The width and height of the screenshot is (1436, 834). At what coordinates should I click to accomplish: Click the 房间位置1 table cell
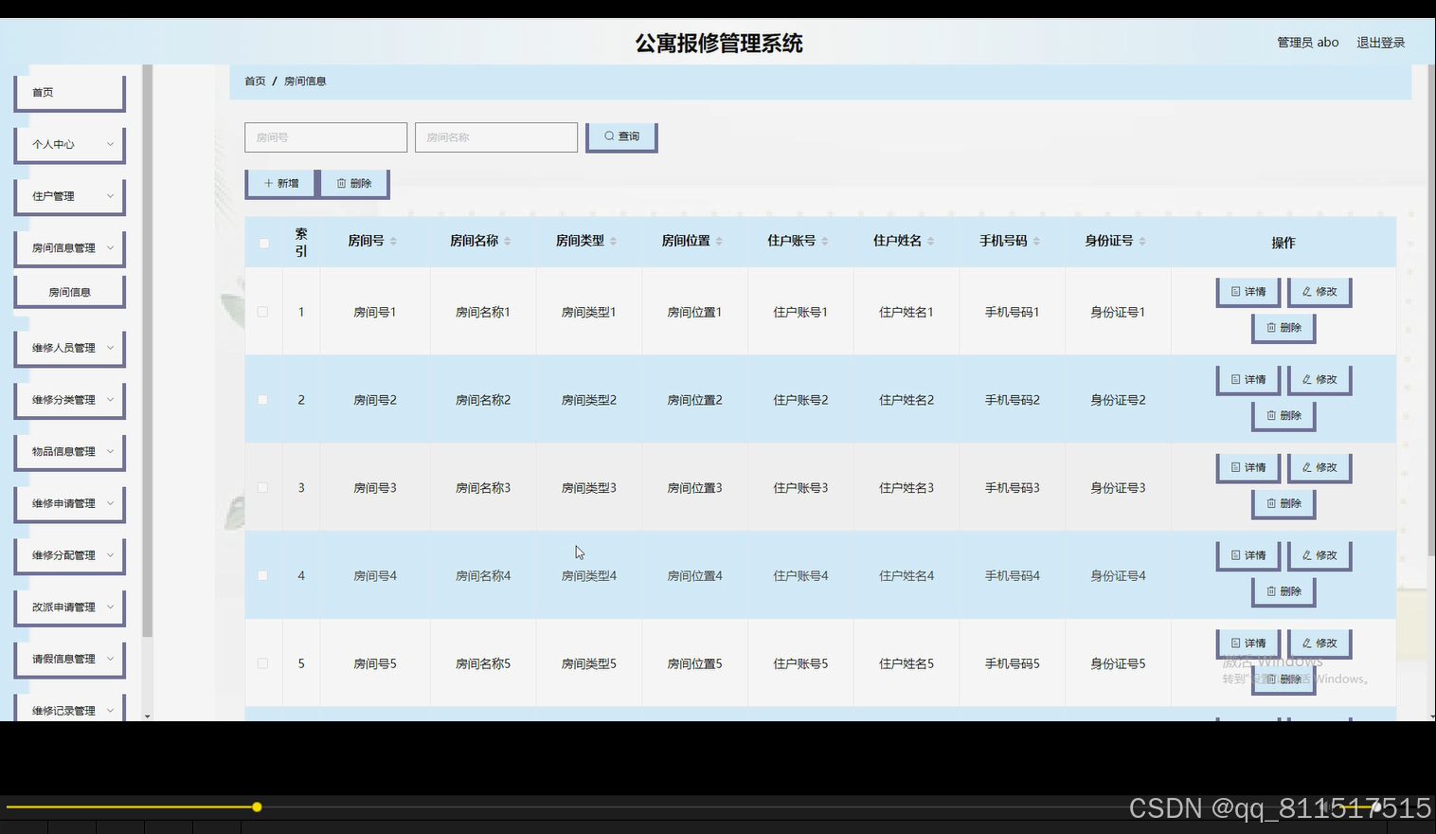click(694, 312)
